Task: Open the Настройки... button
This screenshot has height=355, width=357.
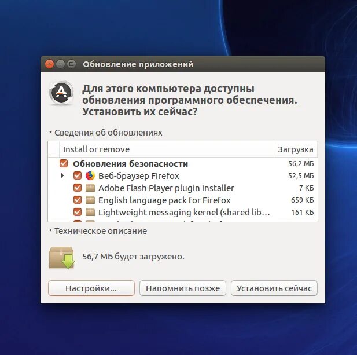Action: (91, 288)
